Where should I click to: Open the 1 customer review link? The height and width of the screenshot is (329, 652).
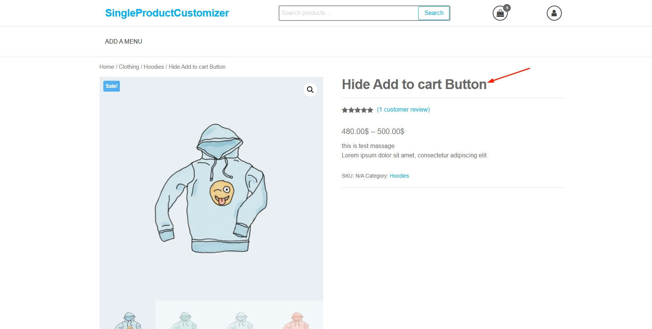point(403,110)
